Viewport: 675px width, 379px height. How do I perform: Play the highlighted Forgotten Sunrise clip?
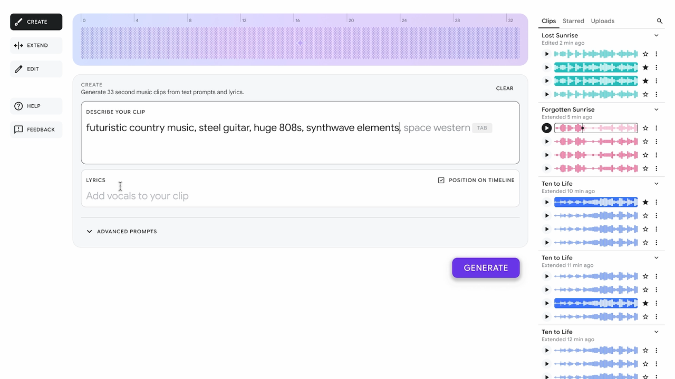[x=547, y=128]
